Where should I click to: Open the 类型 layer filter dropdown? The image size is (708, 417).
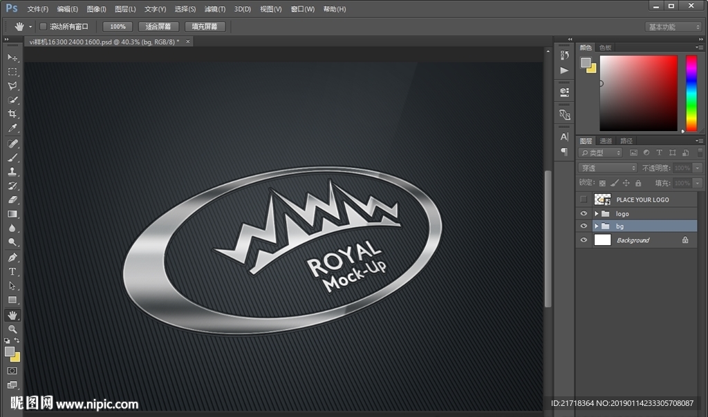601,153
